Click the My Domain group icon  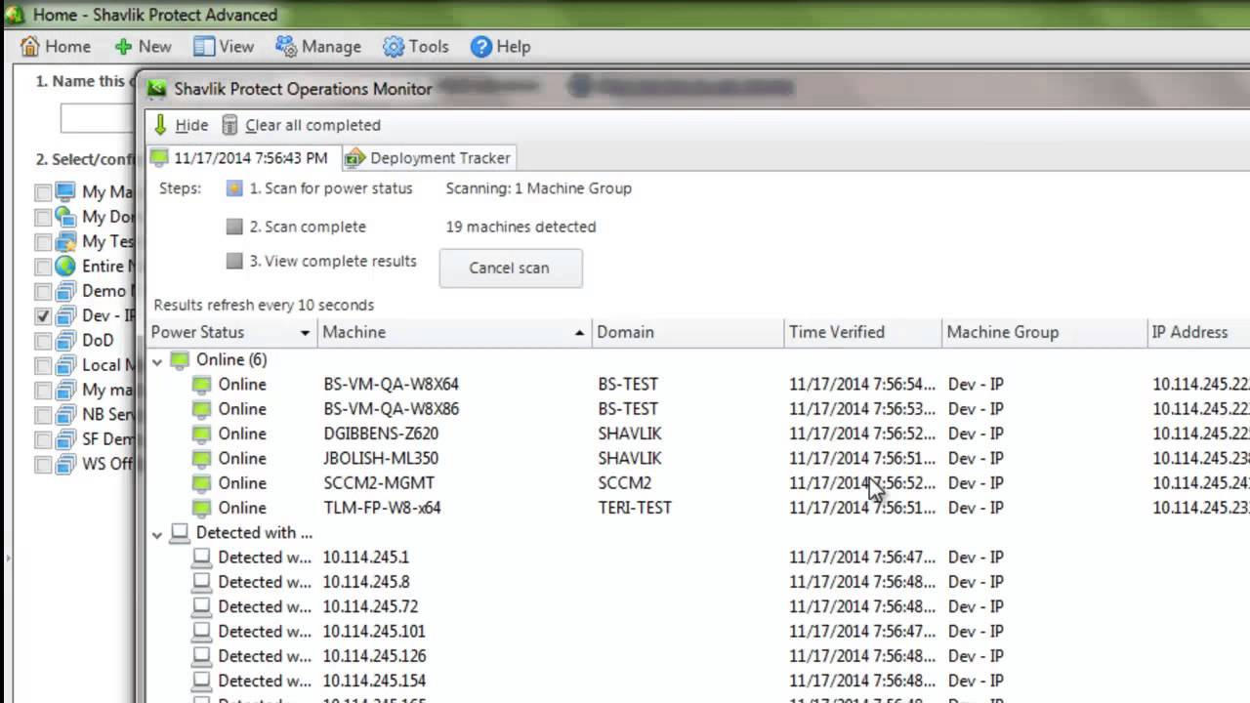[65, 217]
